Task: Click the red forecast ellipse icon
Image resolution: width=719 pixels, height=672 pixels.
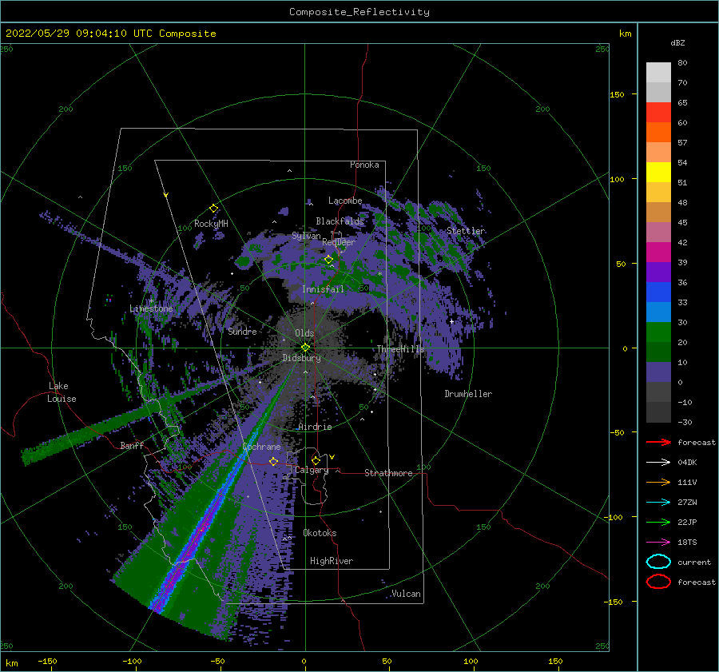Action: coord(658,582)
